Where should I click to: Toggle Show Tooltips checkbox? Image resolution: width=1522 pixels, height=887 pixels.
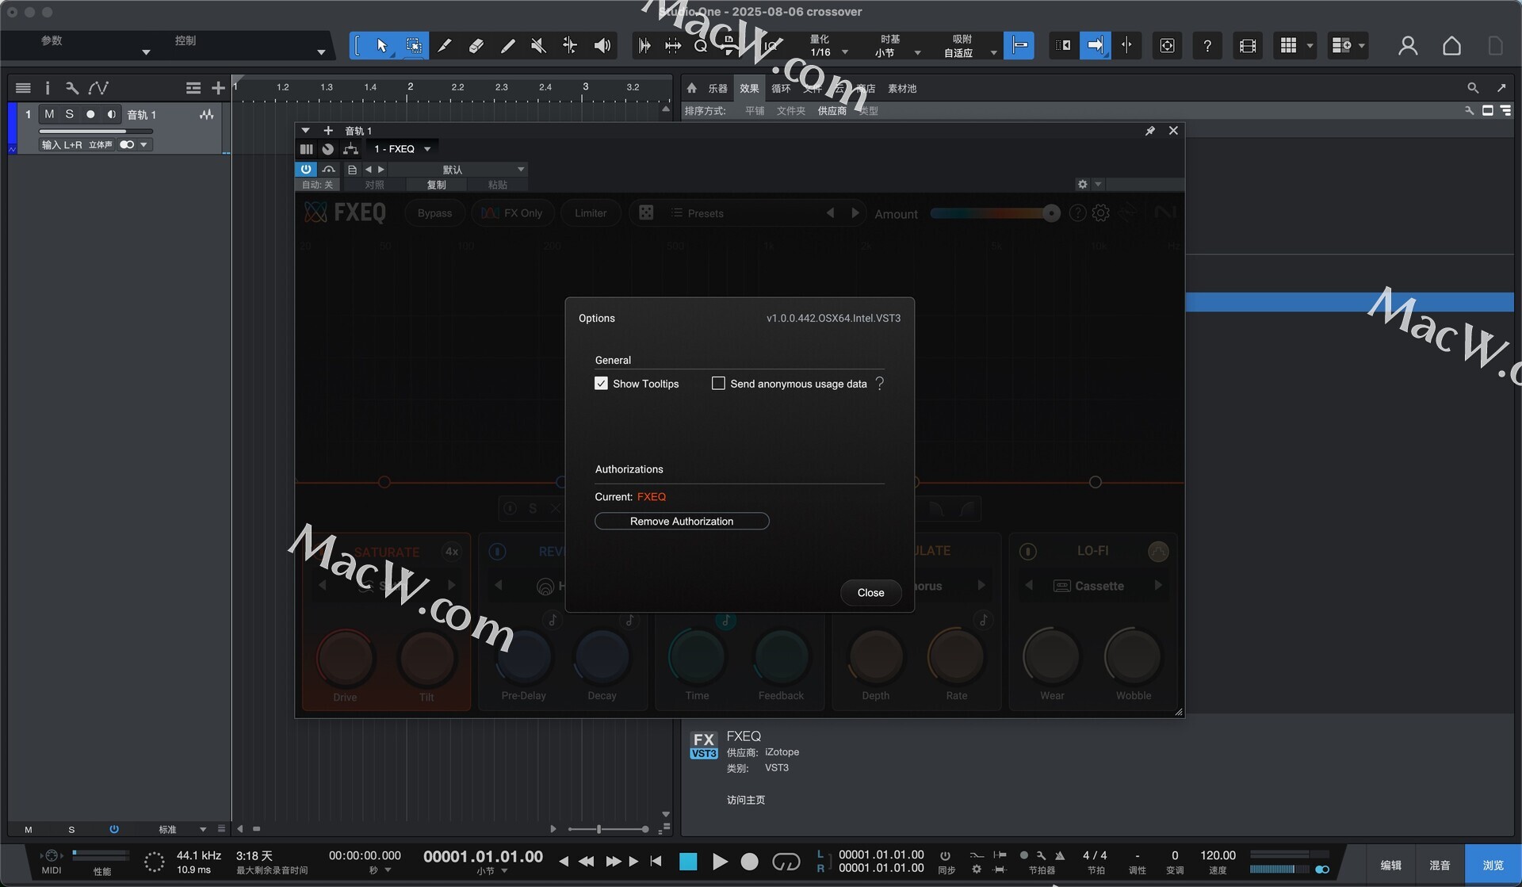click(x=601, y=384)
